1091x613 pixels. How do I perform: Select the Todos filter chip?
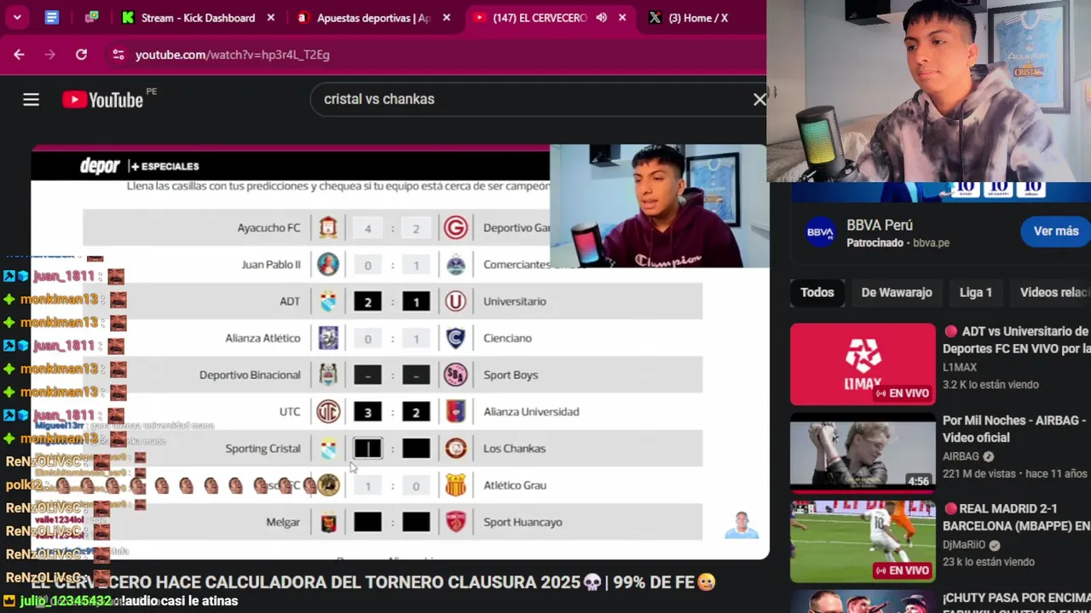click(x=817, y=292)
